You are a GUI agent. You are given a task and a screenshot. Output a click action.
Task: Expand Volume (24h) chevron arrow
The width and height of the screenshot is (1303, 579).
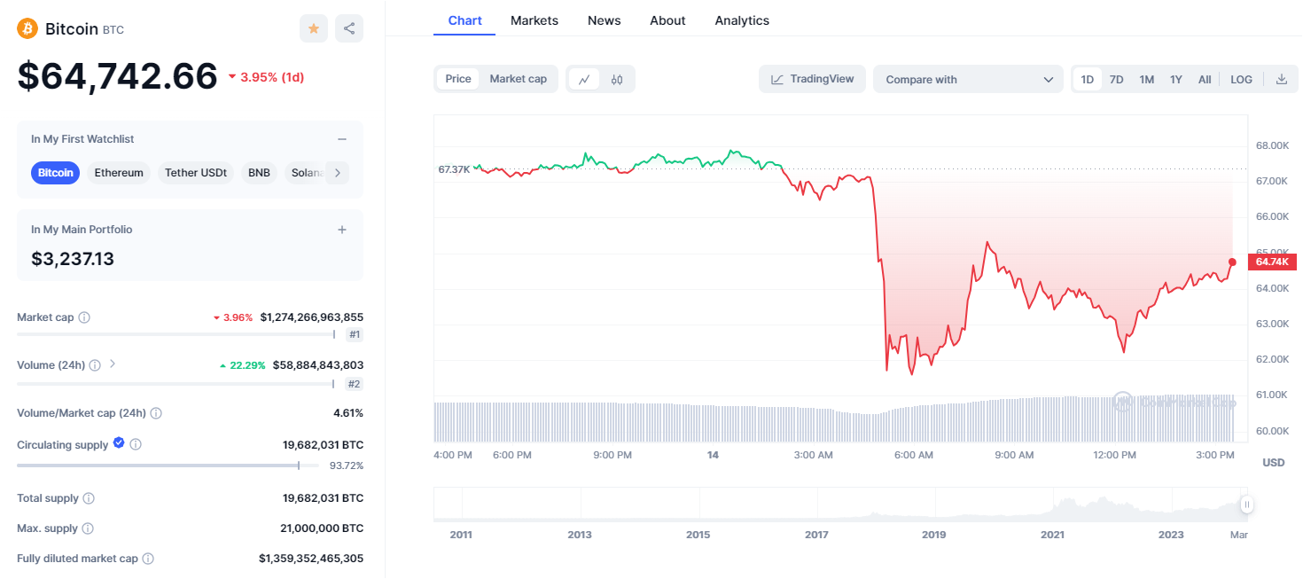click(x=113, y=364)
